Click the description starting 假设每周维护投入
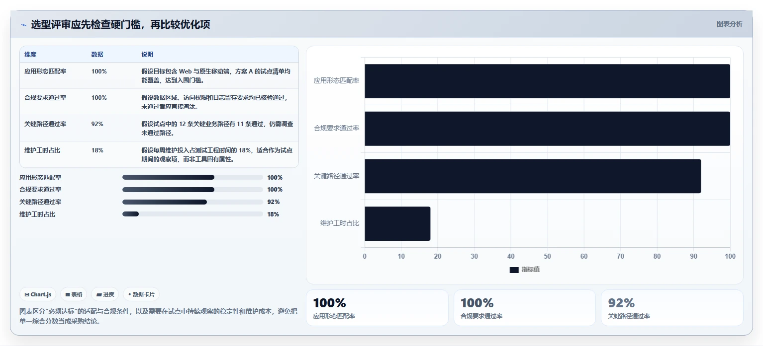 coord(217,155)
